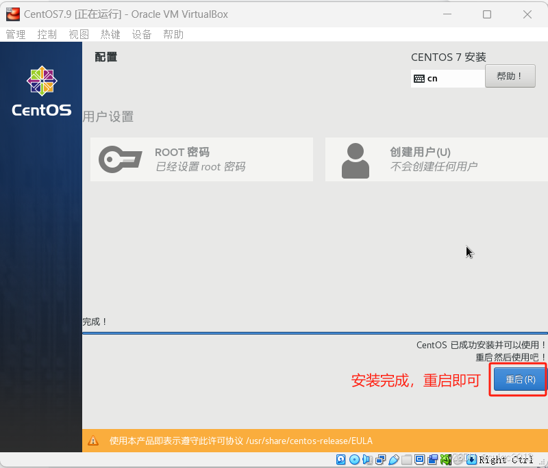Click the network adapters status icon

coord(380,460)
